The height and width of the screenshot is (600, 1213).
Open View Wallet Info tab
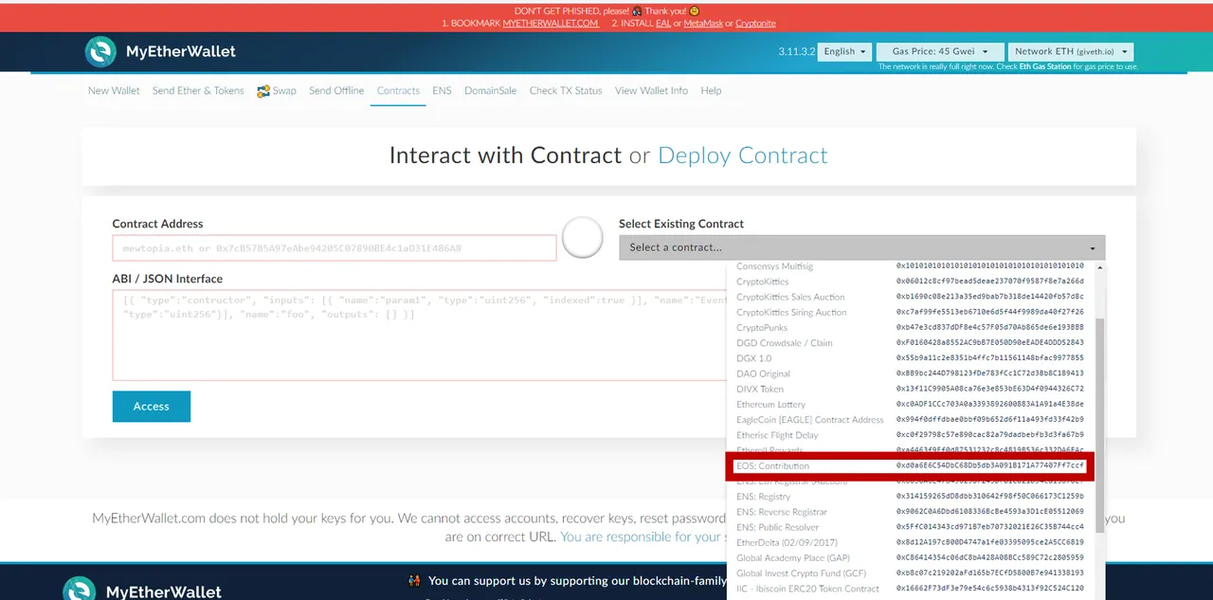651,91
